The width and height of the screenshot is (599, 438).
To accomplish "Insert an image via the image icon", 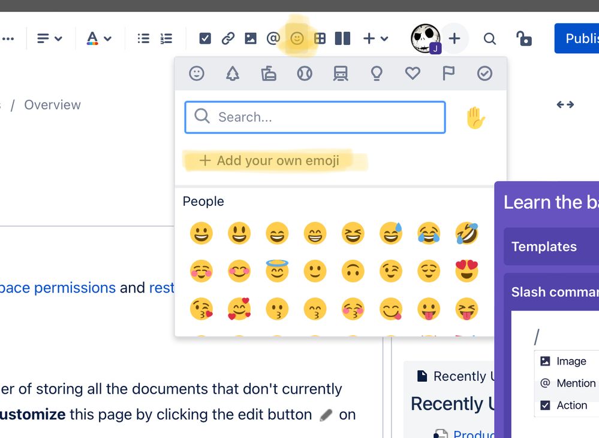I will (251, 38).
